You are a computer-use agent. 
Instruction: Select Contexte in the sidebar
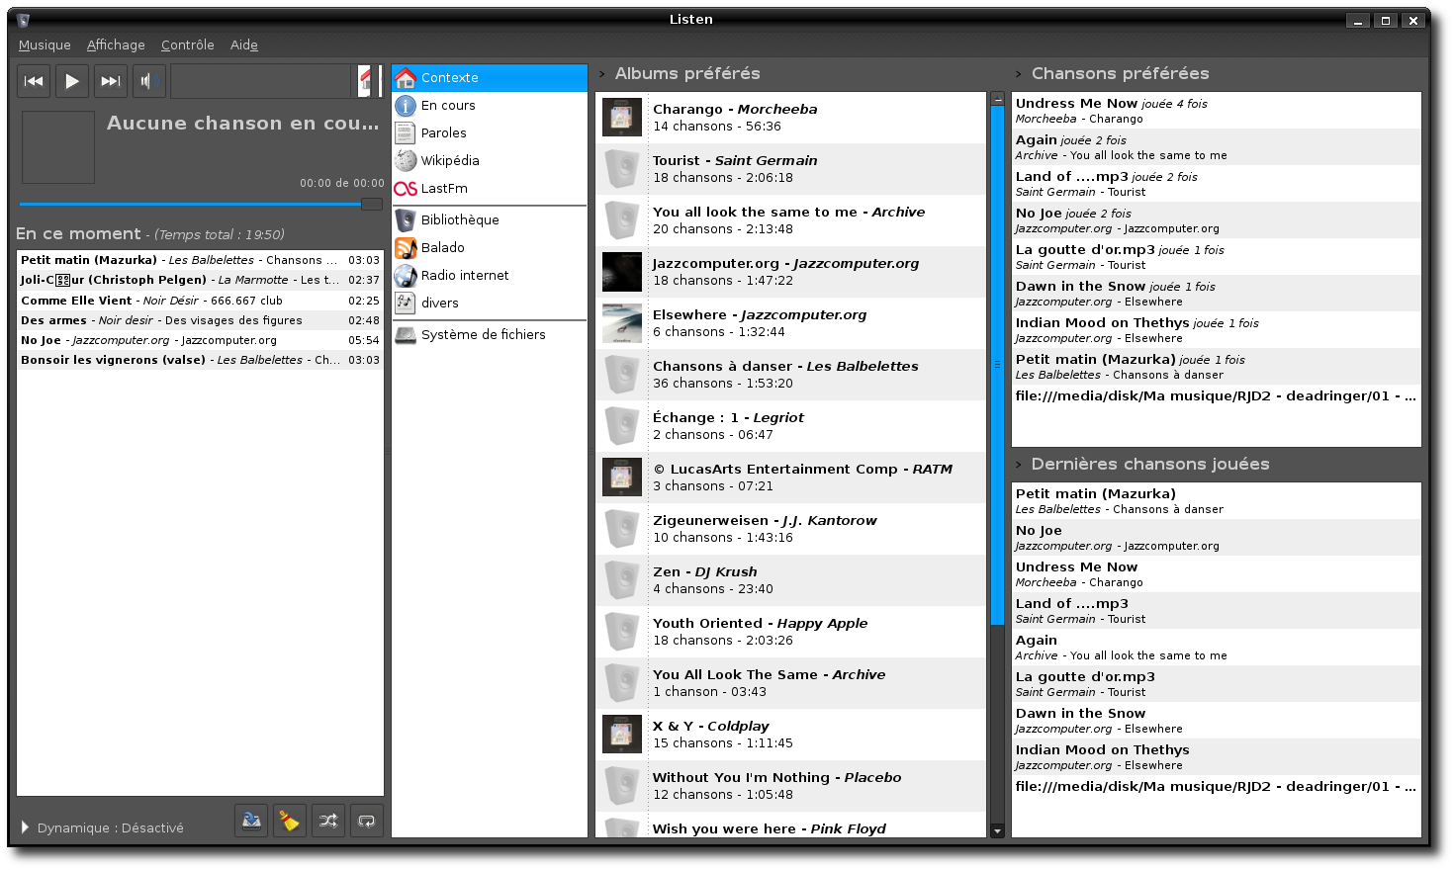[x=490, y=78]
